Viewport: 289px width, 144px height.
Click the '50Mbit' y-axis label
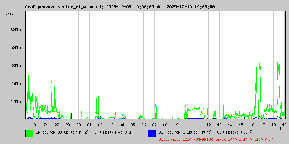point(17,48)
